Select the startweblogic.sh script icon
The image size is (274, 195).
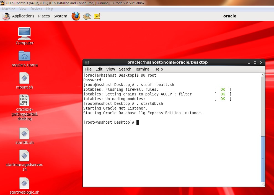click(x=24, y=183)
